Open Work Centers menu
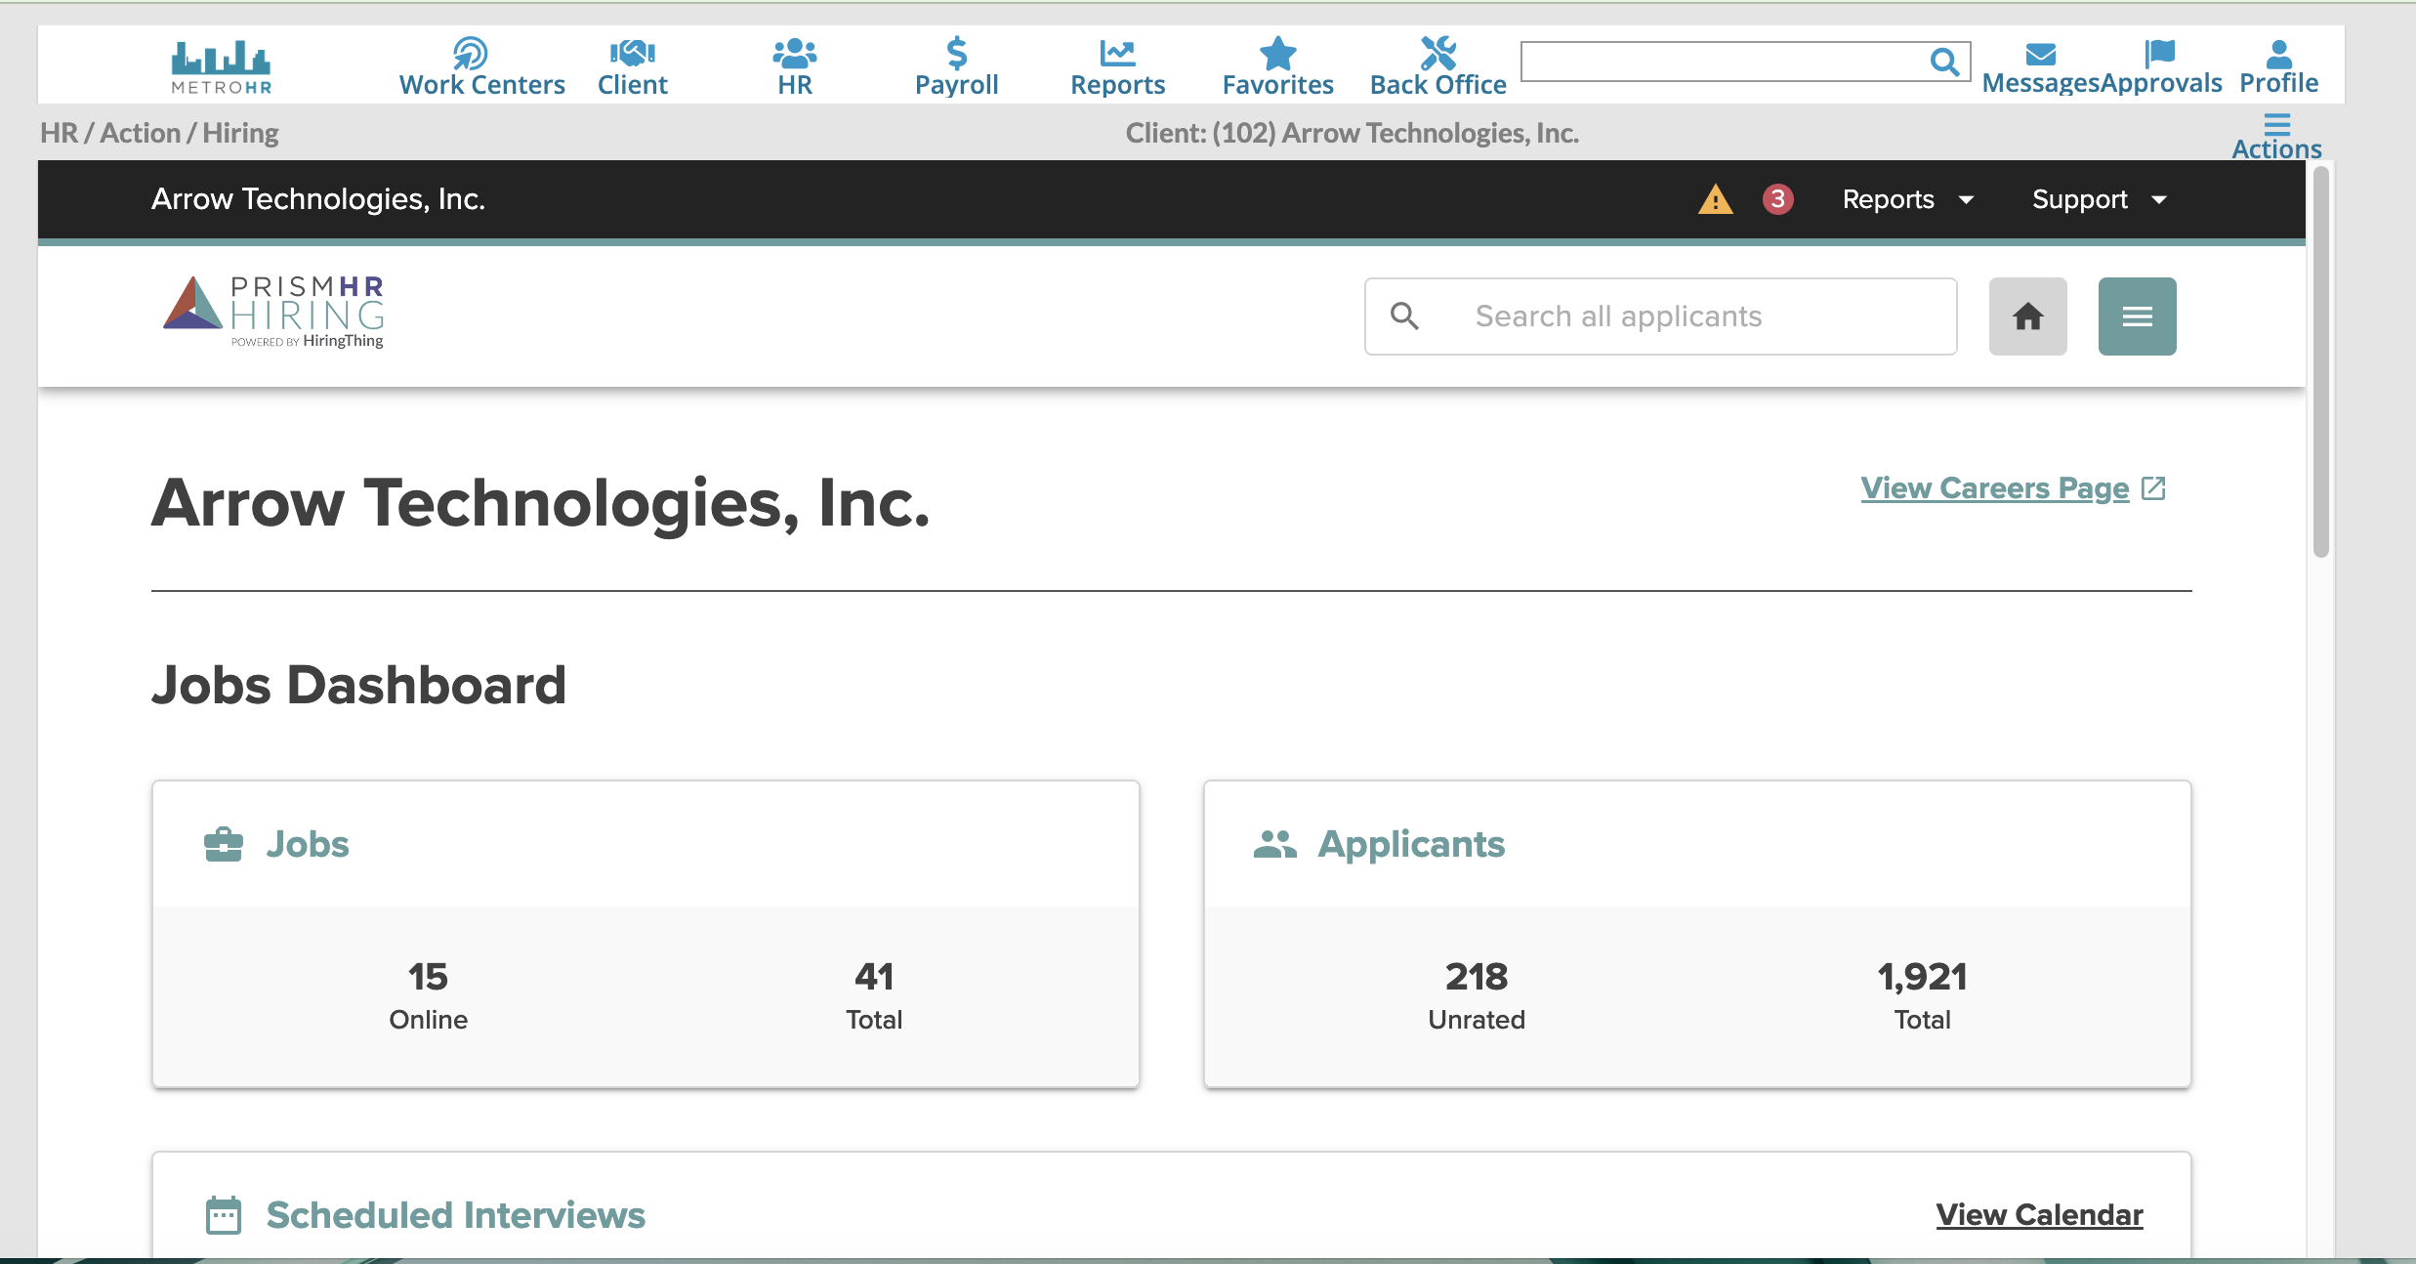This screenshot has height=1264, width=2416. tap(481, 66)
